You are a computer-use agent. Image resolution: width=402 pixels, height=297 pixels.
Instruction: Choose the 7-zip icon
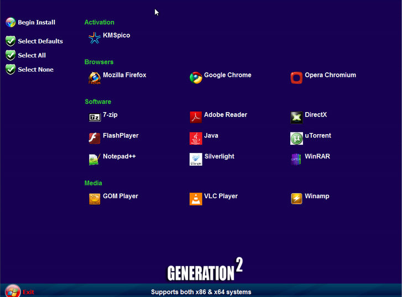(95, 117)
